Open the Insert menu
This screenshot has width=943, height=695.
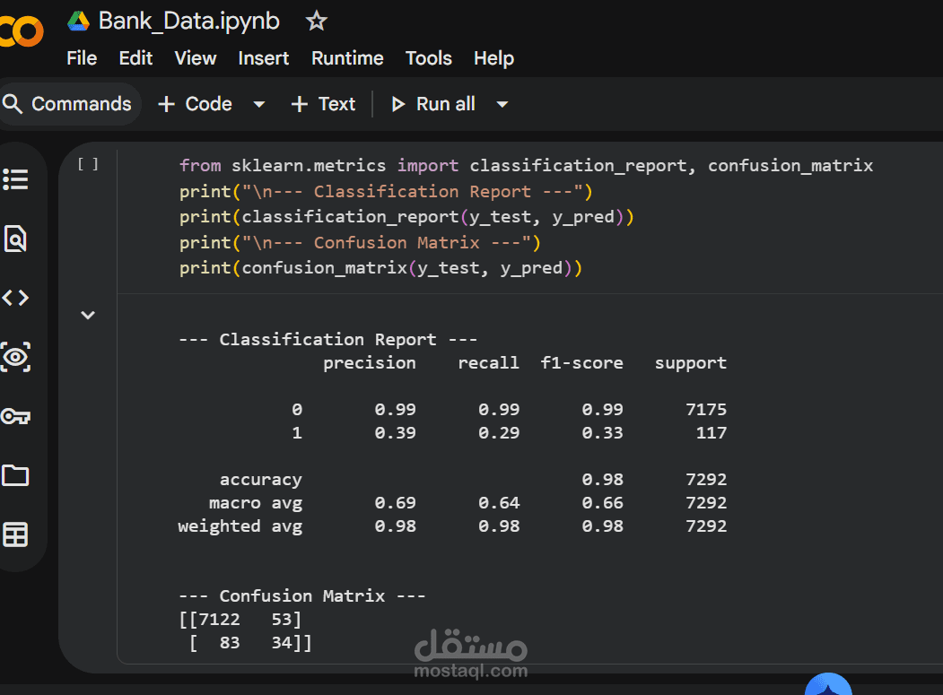coord(264,58)
